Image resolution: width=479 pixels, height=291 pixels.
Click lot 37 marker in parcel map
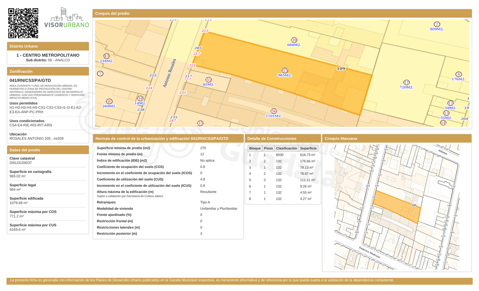[285, 71]
